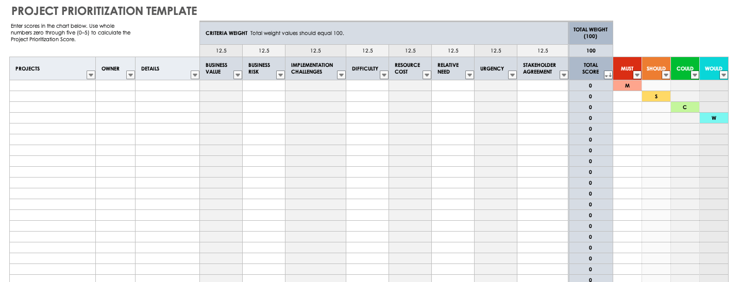This screenshot has height=282, width=741.
Task: Select the red M cell
Action: 627,86
